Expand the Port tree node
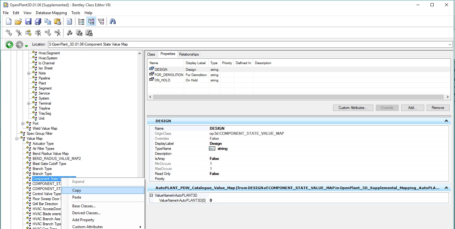The image size is (455, 229). 23,123
